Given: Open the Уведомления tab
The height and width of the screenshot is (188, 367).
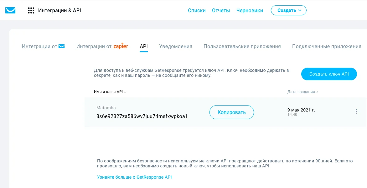Looking at the screenshot, I should point(176,46).
